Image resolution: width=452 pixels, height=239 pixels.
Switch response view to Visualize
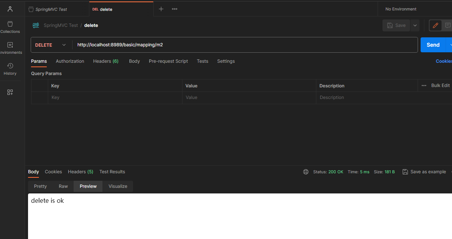pos(118,186)
